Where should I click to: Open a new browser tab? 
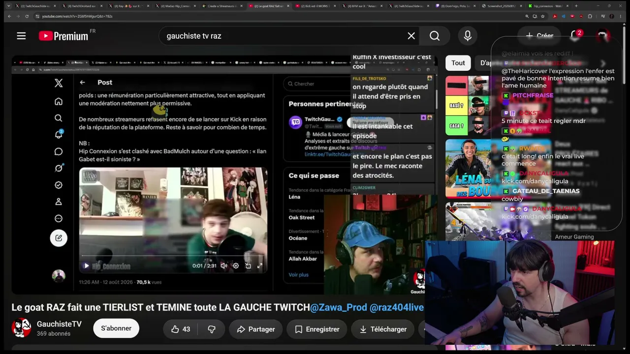576,6
